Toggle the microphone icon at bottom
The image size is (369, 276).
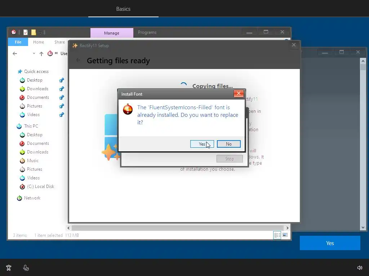click(26, 267)
